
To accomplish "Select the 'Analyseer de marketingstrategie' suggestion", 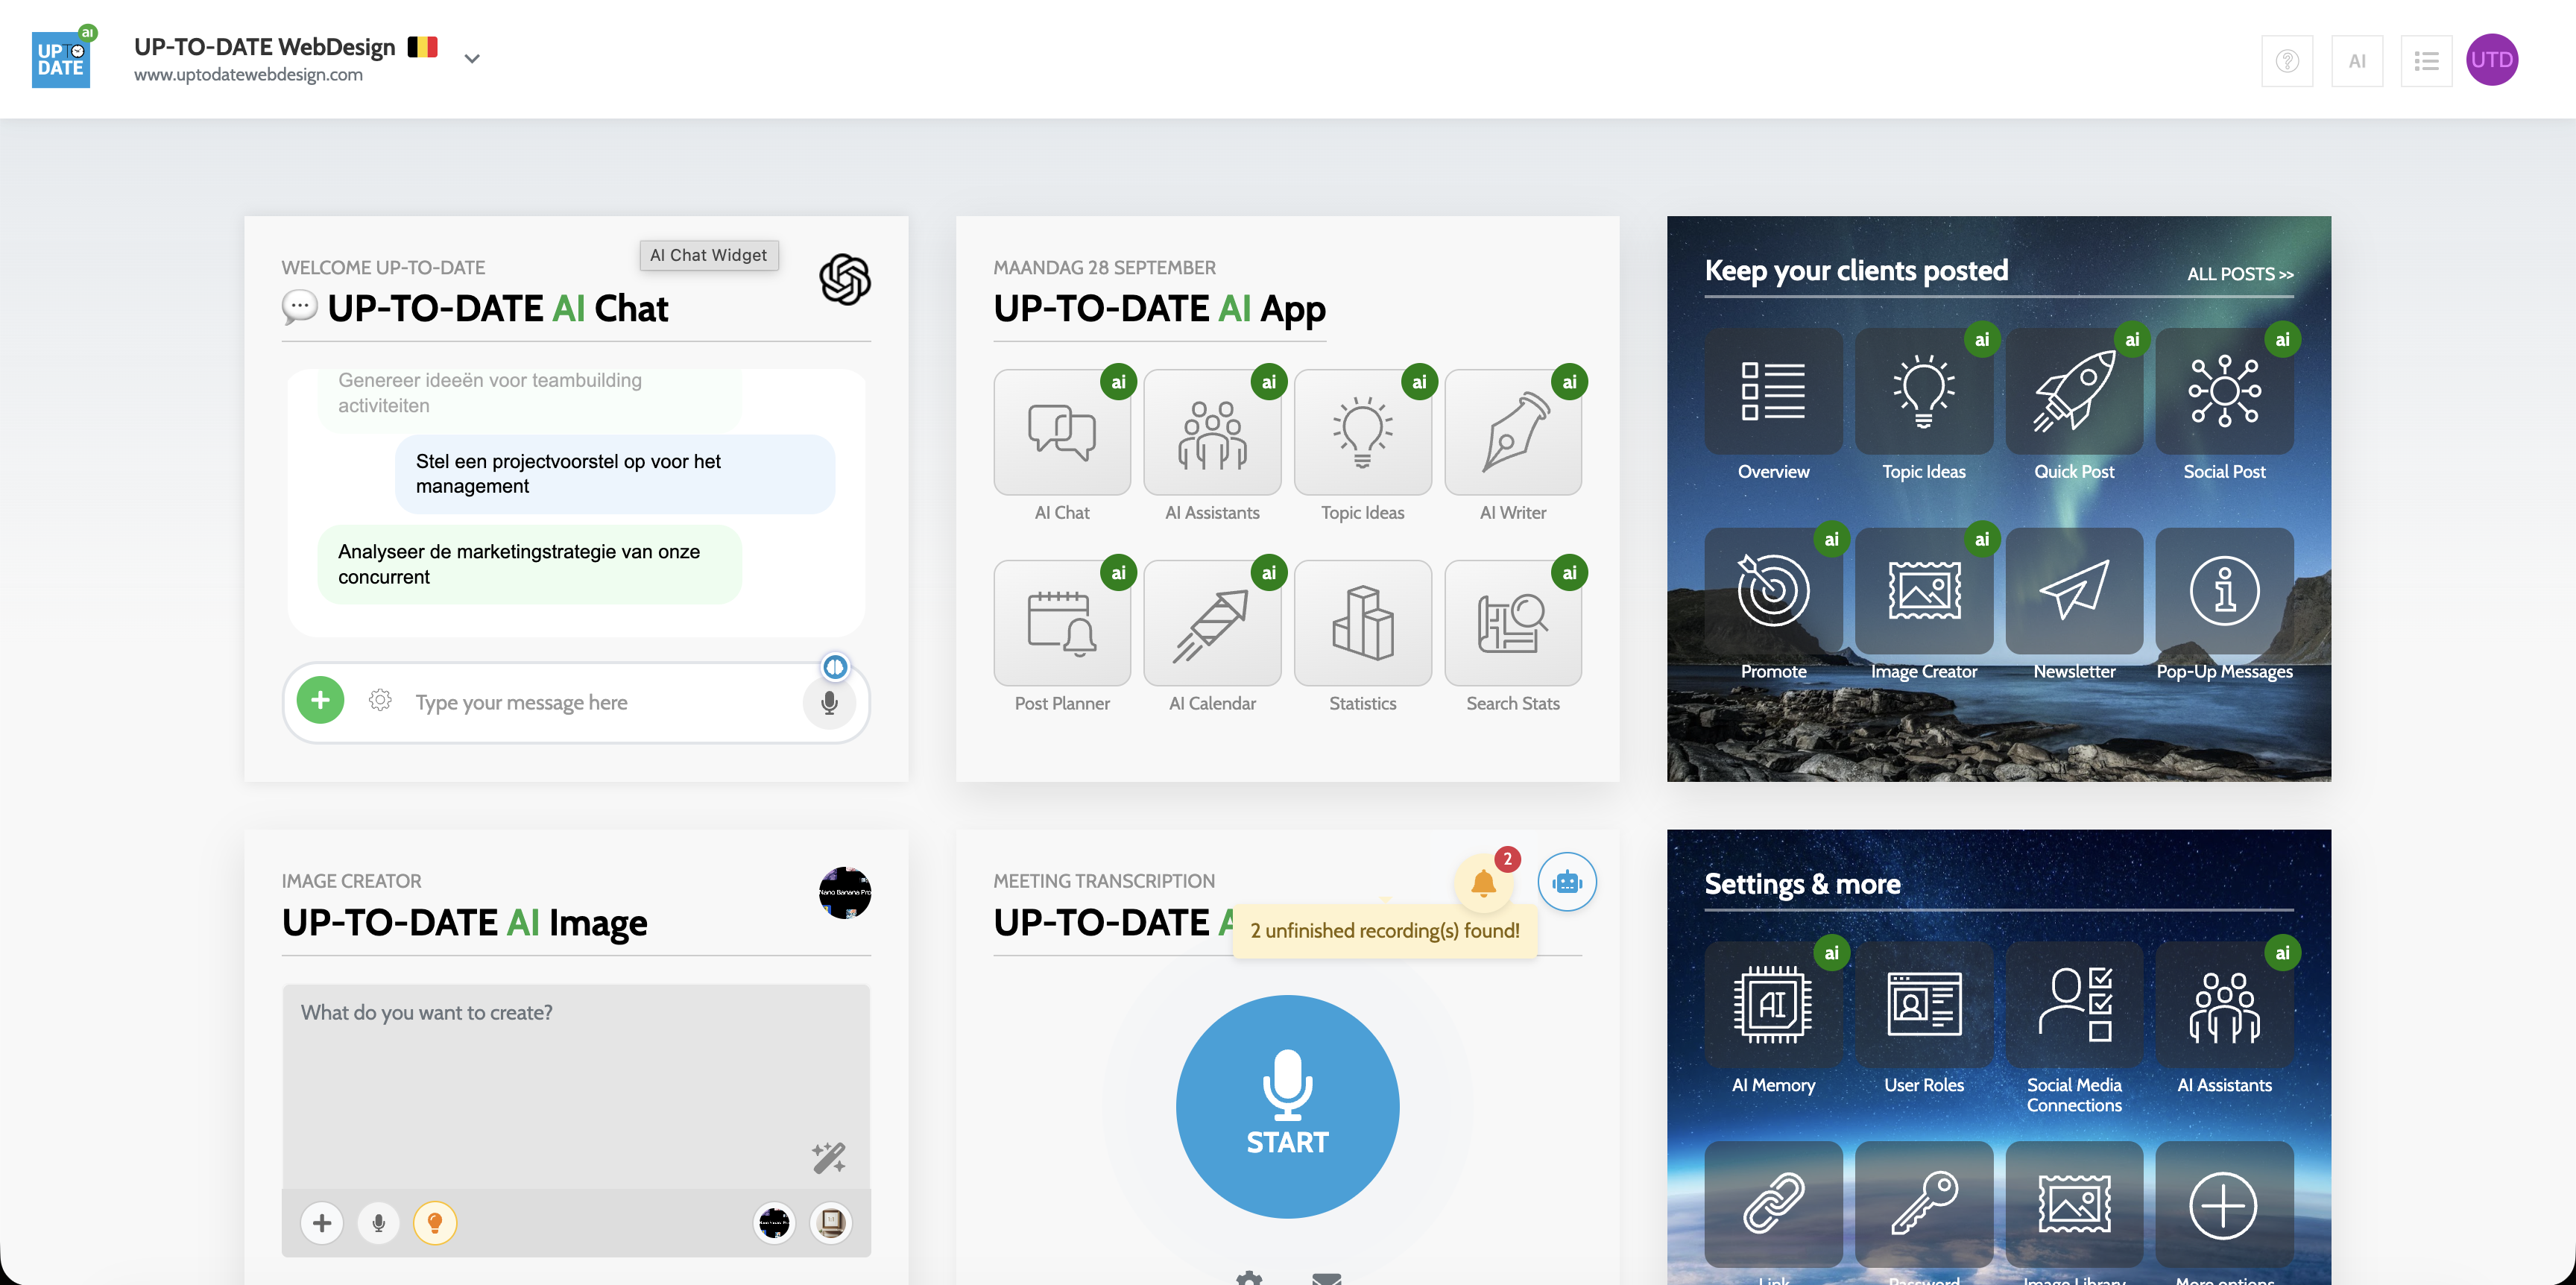I will (529, 564).
